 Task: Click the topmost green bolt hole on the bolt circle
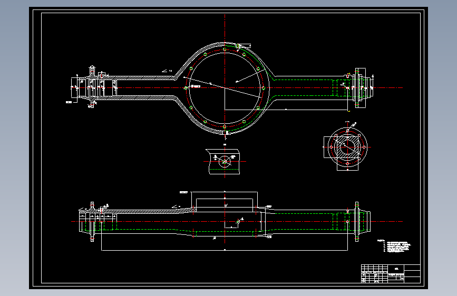(225, 49)
